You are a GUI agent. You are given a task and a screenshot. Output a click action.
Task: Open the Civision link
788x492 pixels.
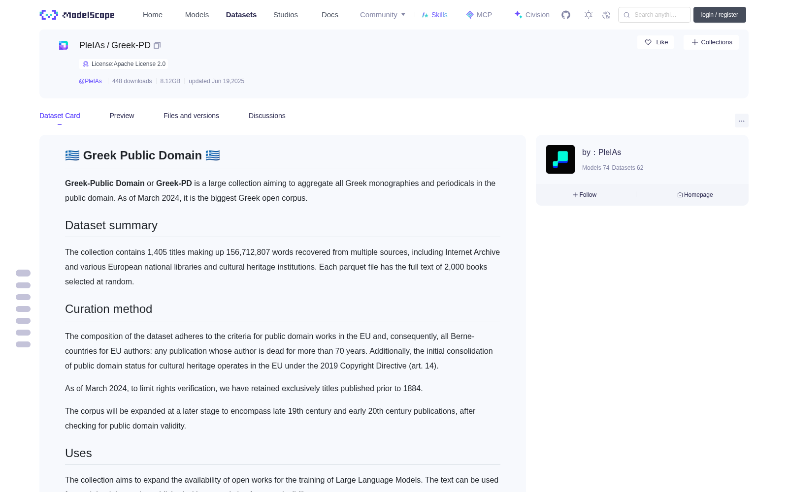coord(532,15)
